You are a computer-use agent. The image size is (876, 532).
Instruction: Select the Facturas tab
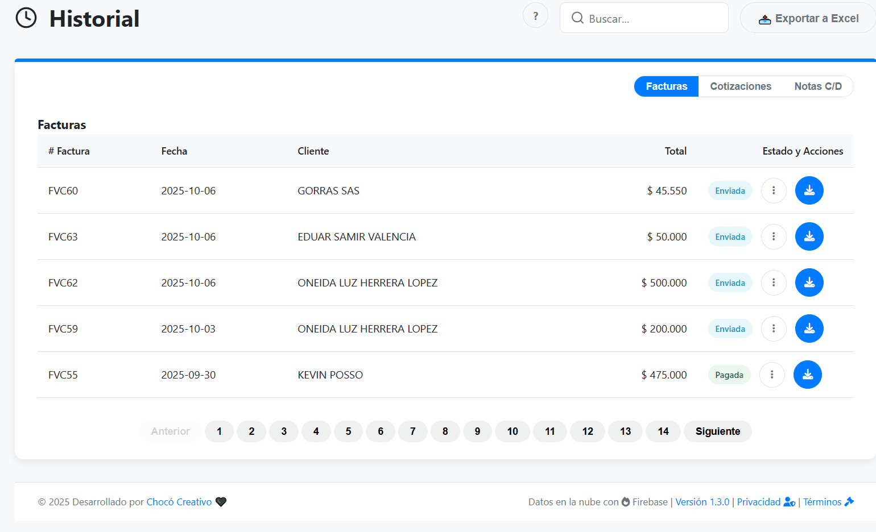[x=666, y=86]
